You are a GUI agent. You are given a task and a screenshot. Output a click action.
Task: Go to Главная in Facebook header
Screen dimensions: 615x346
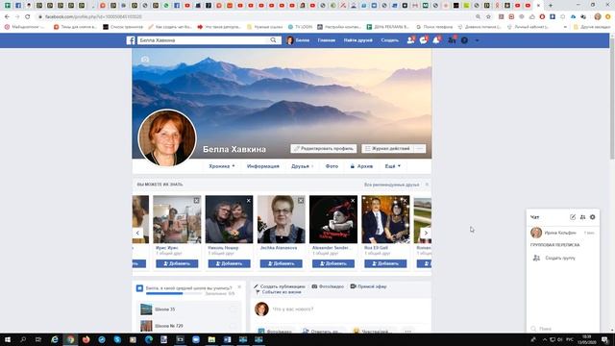[x=327, y=40]
